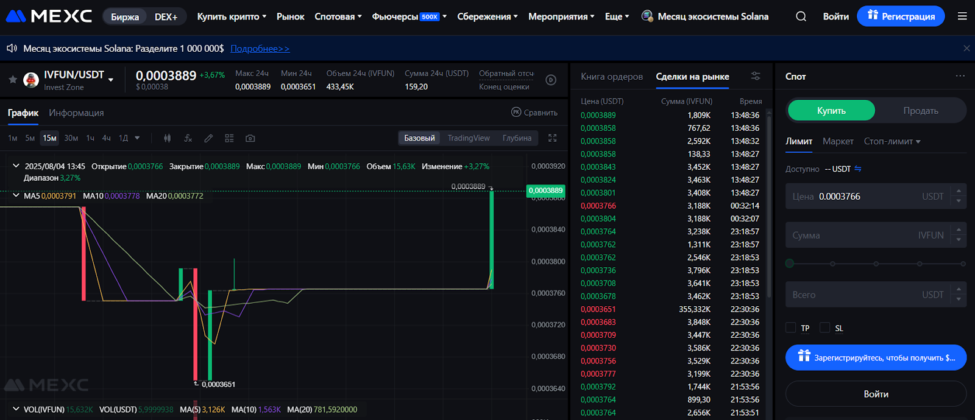Open trades filter settings icon
This screenshot has height=420, width=975.
click(x=756, y=76)
